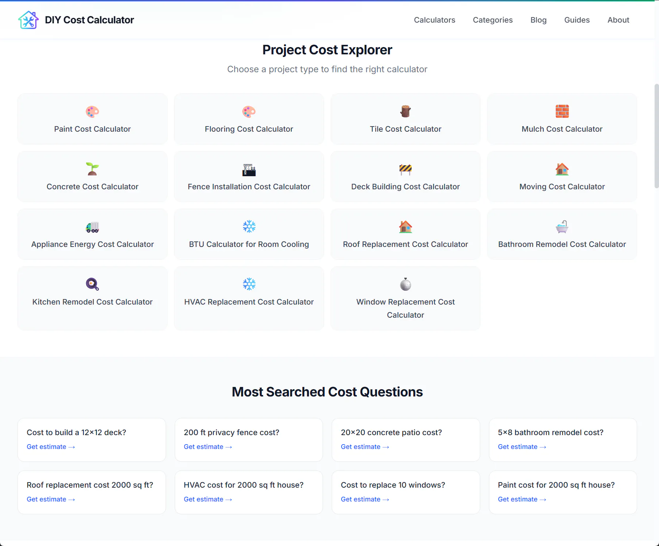Select HVAC Replacement Cost Calculator label
The height and width of the screenshot is (546, 659).
click(x=249, y=302)
